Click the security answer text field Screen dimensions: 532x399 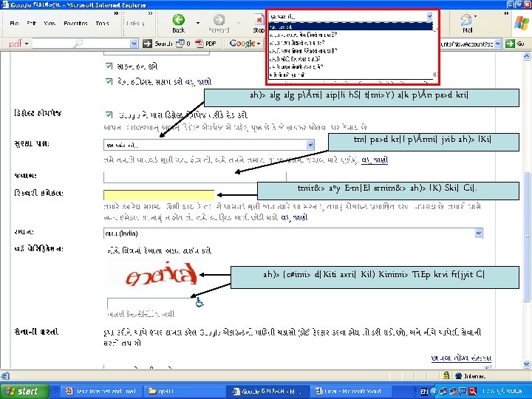(x=195, y=177)
